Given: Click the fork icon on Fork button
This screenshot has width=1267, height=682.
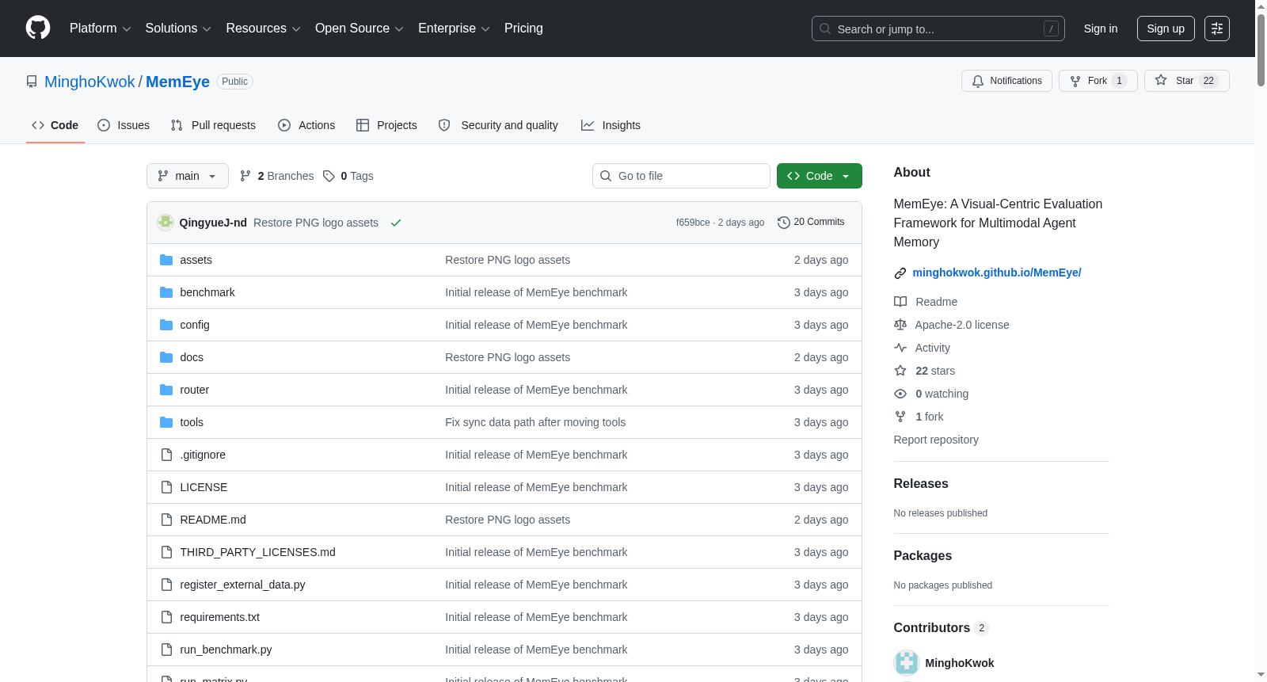Looking at the screenshot, I should pos(1075,81).
